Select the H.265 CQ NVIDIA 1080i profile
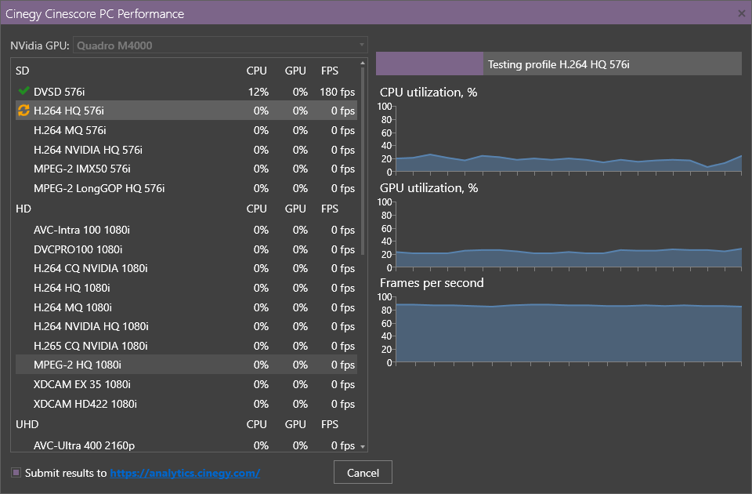This screenshot has width=752, height=494. point(186,346)
